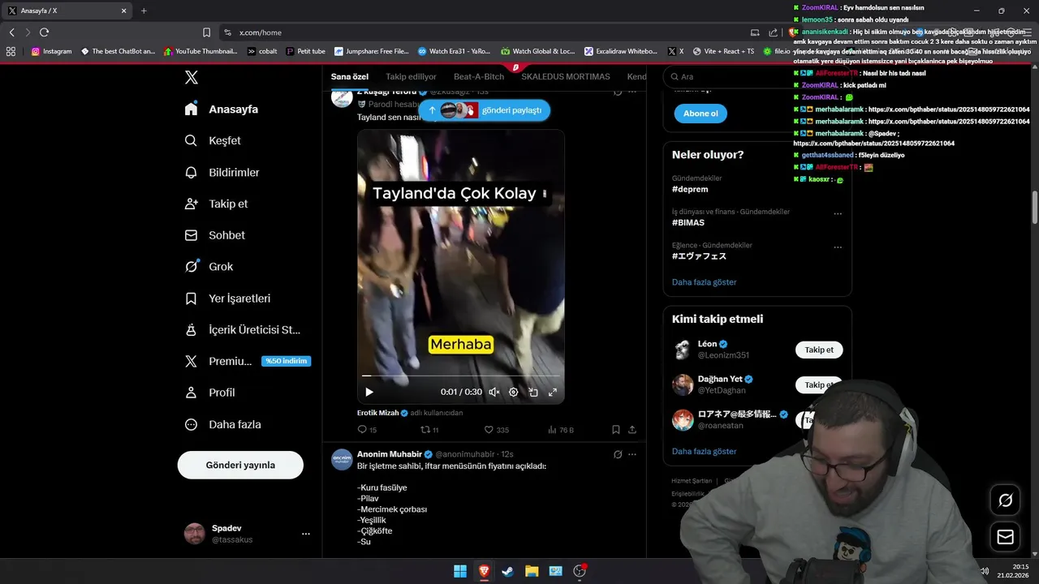Like the post with 335 likes
The image size is (1039, 584).
tap(496, 430)
